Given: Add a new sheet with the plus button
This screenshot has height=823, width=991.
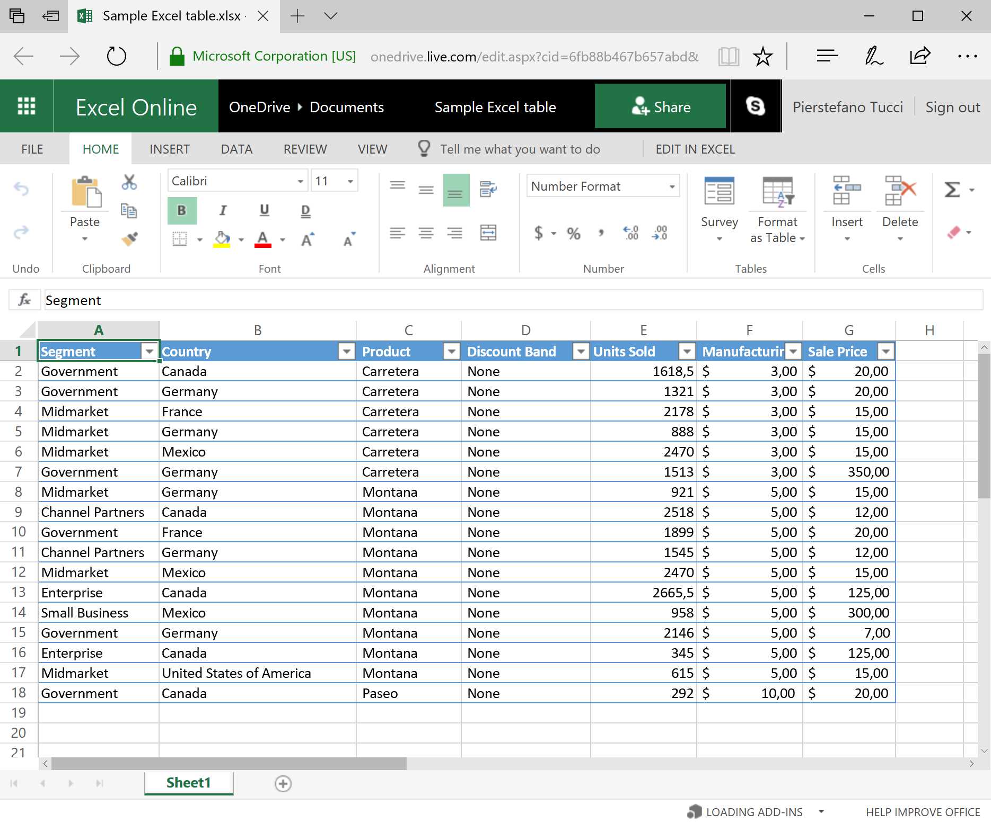Looking at the screenshot, I should (283, 784).
